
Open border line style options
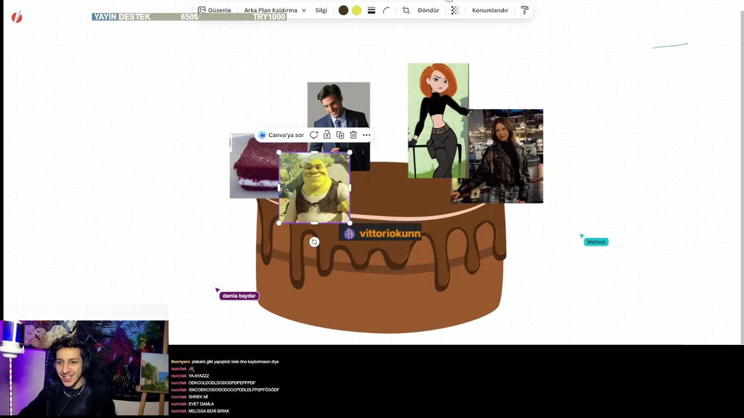point(371,10)
